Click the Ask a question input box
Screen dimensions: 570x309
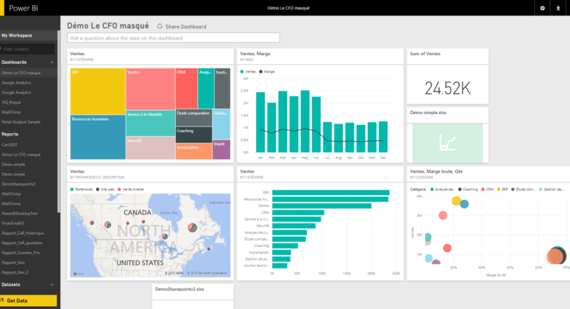click(174, 38)
